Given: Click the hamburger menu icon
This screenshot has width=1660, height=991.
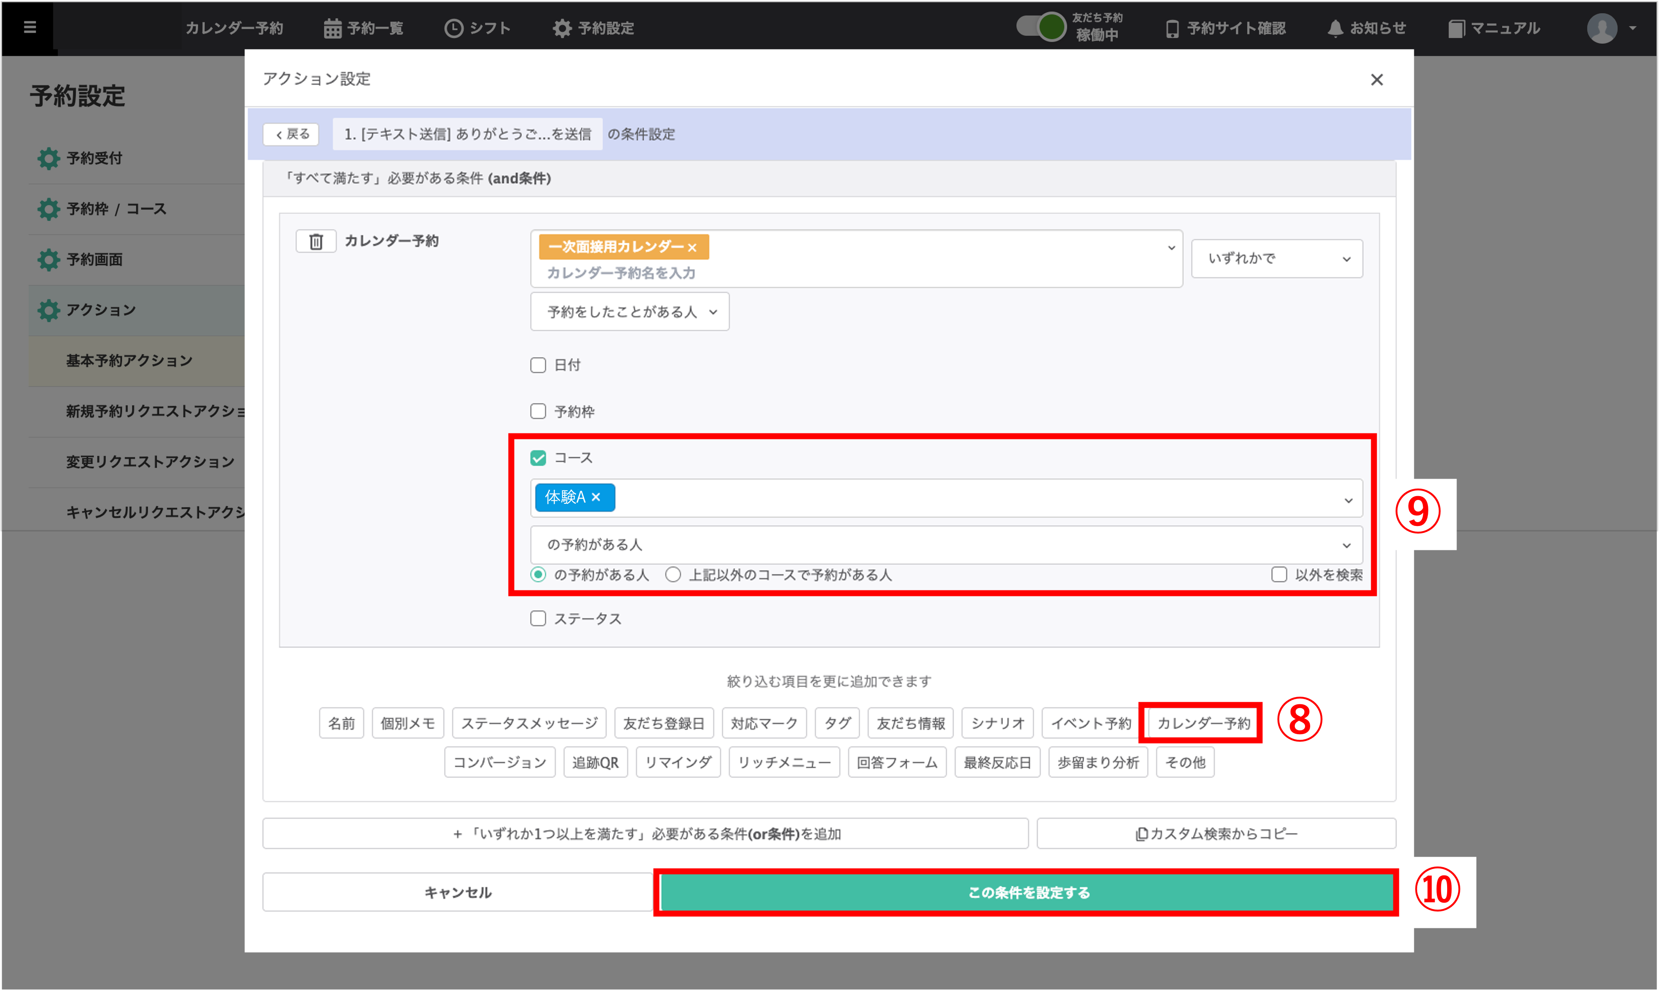Looking at the screenshot, I should 29,27.
